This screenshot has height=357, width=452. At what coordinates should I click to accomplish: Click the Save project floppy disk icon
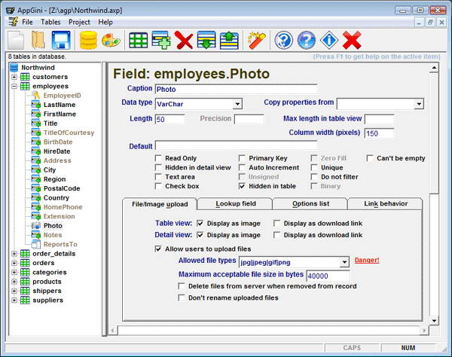[61, 41]
